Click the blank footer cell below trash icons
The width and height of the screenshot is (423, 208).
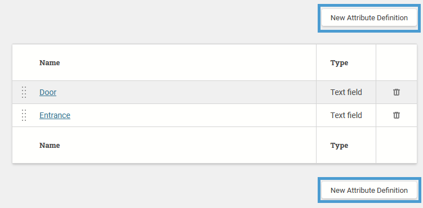(x=397, y=145)
